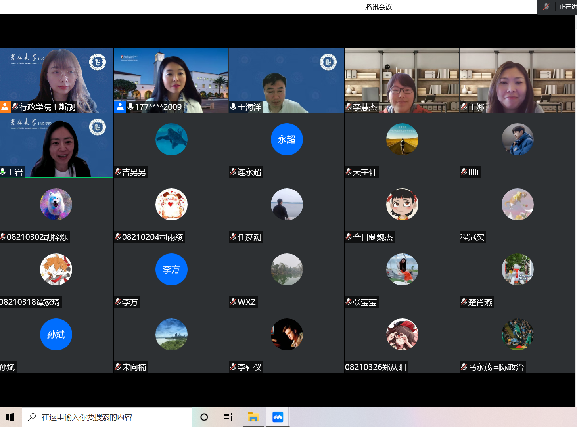Click the 08210302胡梓烁 white dog avatar

click(x=56, y=205)
